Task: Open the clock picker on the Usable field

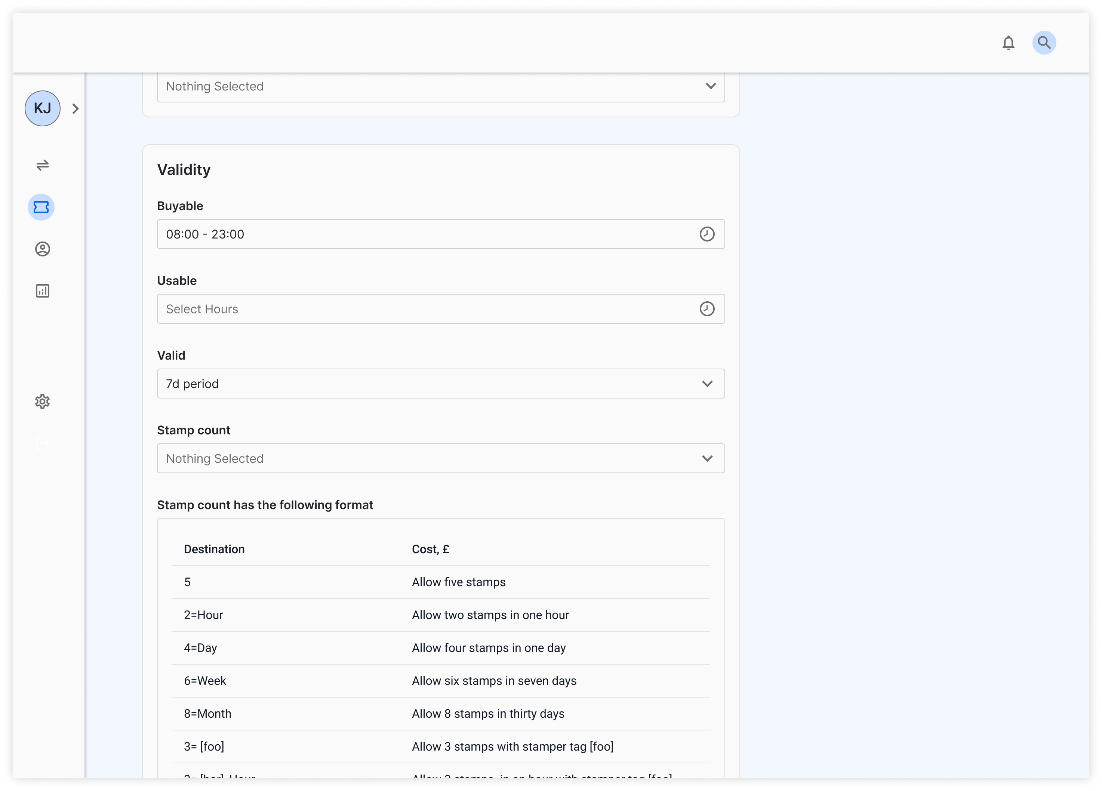Action: [x=708, y=309]
